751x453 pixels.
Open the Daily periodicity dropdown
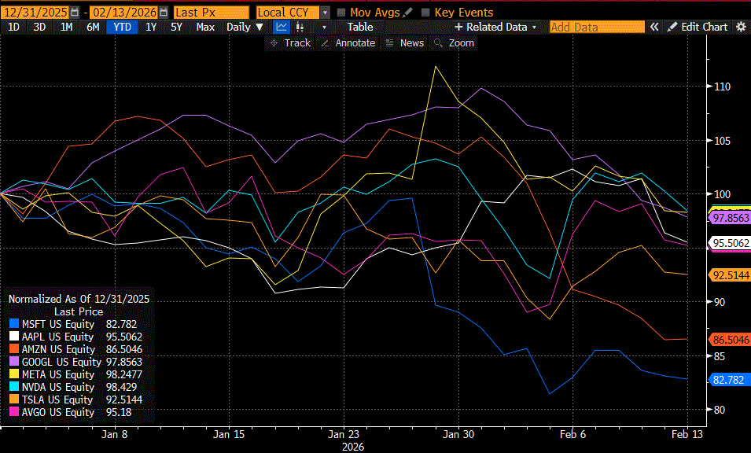(245, 27)
